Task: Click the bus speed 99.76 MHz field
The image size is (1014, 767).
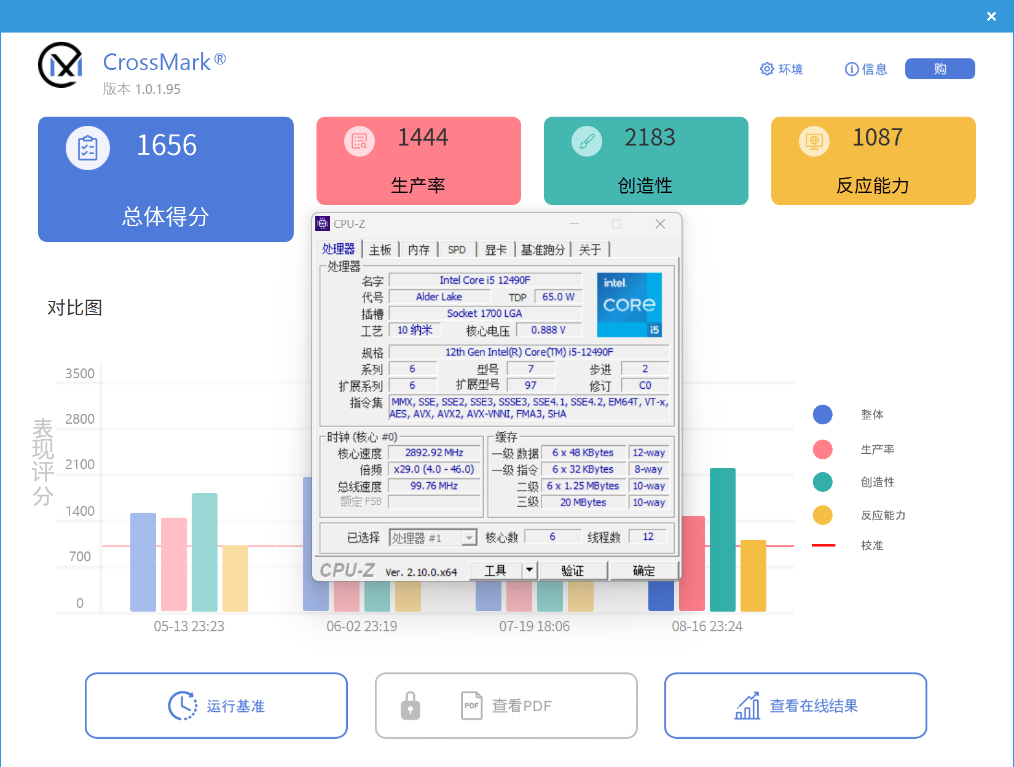Action: 434,486
